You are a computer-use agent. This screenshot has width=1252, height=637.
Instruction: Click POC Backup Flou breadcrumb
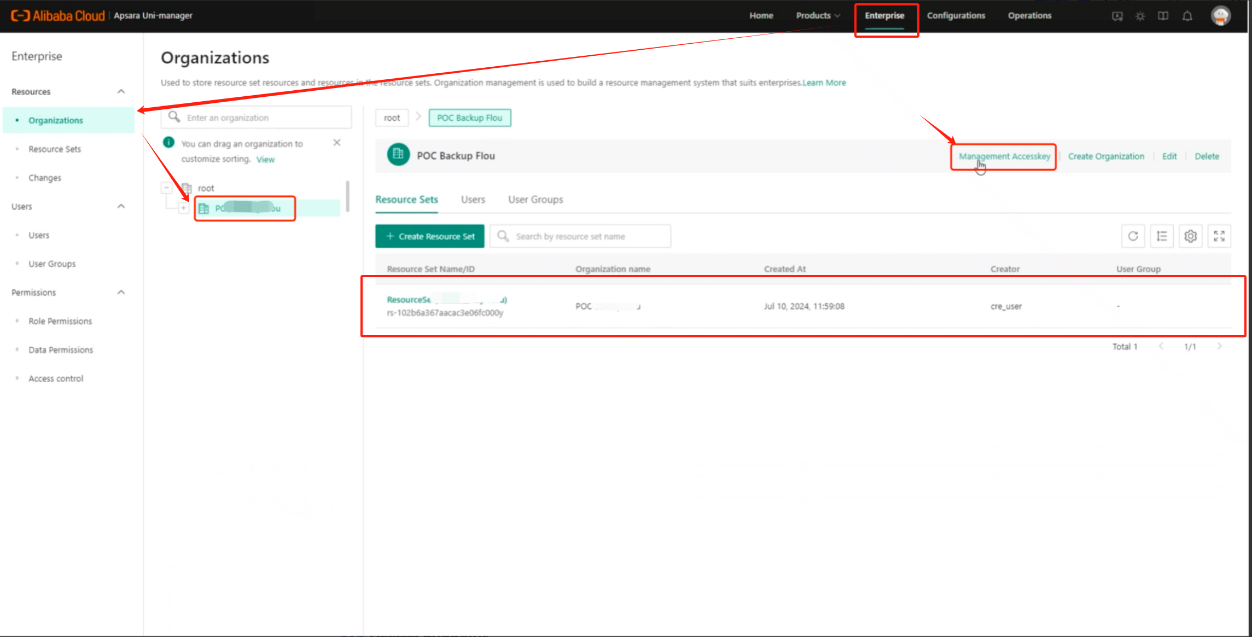470,118
